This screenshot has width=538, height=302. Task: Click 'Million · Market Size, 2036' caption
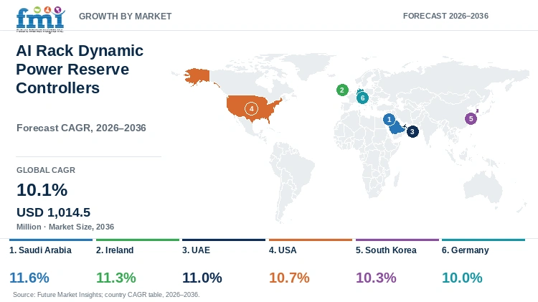click(65, 227)
